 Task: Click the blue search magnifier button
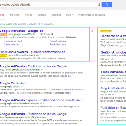(107, 4)
